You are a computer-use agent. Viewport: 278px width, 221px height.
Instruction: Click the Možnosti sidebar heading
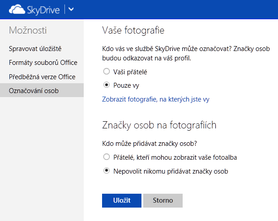coord(28,30)
